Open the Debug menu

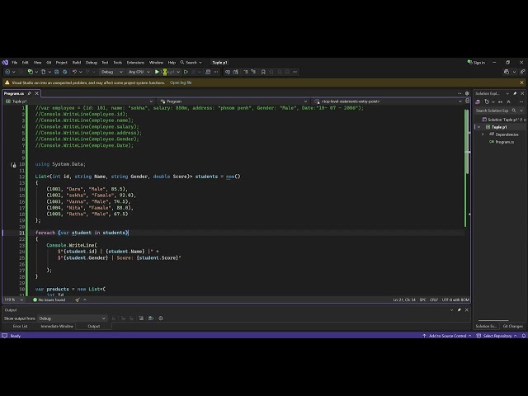click(92, 63)
